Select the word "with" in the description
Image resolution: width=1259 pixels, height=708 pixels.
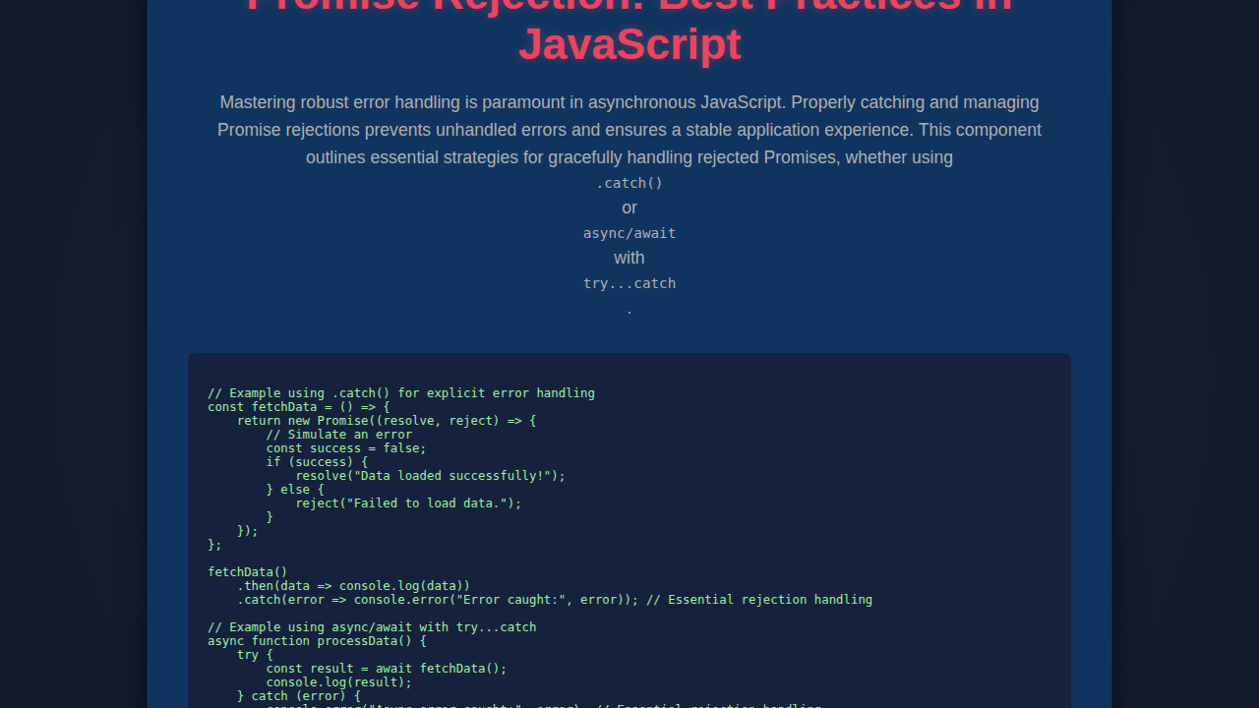pyautogui.click(x=629, y=258)
